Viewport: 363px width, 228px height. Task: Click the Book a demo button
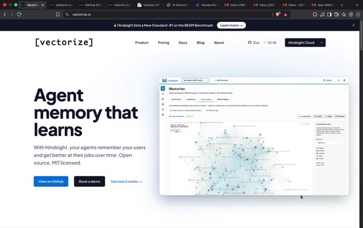pyautogui.click(x=90, y=181)
